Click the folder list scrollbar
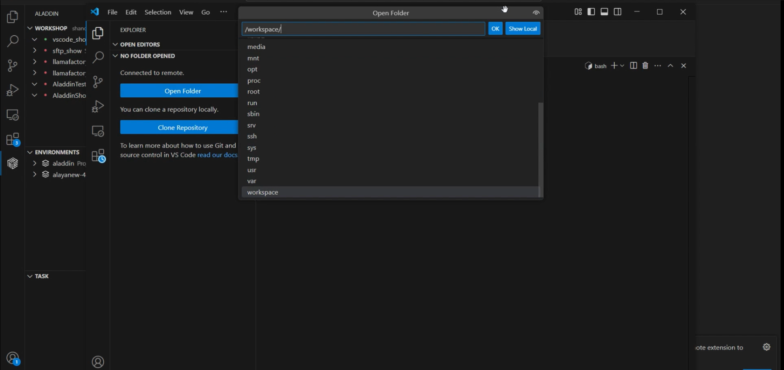The height and width of the screenshot is (370, 784). (x=540, y=149)
